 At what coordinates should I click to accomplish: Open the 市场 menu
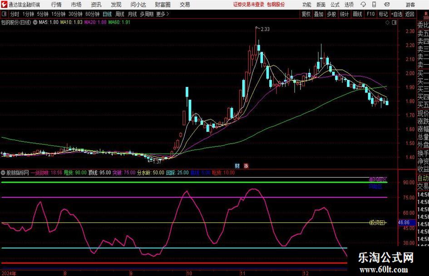click(x=76, y=5)
